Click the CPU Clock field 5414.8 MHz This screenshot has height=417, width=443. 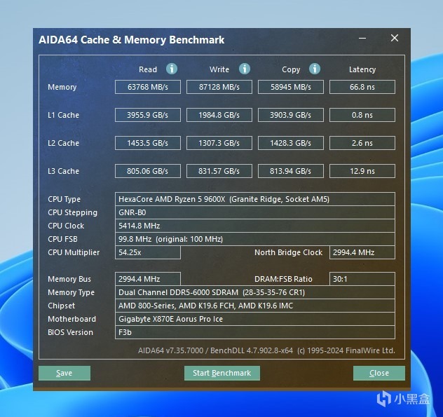255,226
